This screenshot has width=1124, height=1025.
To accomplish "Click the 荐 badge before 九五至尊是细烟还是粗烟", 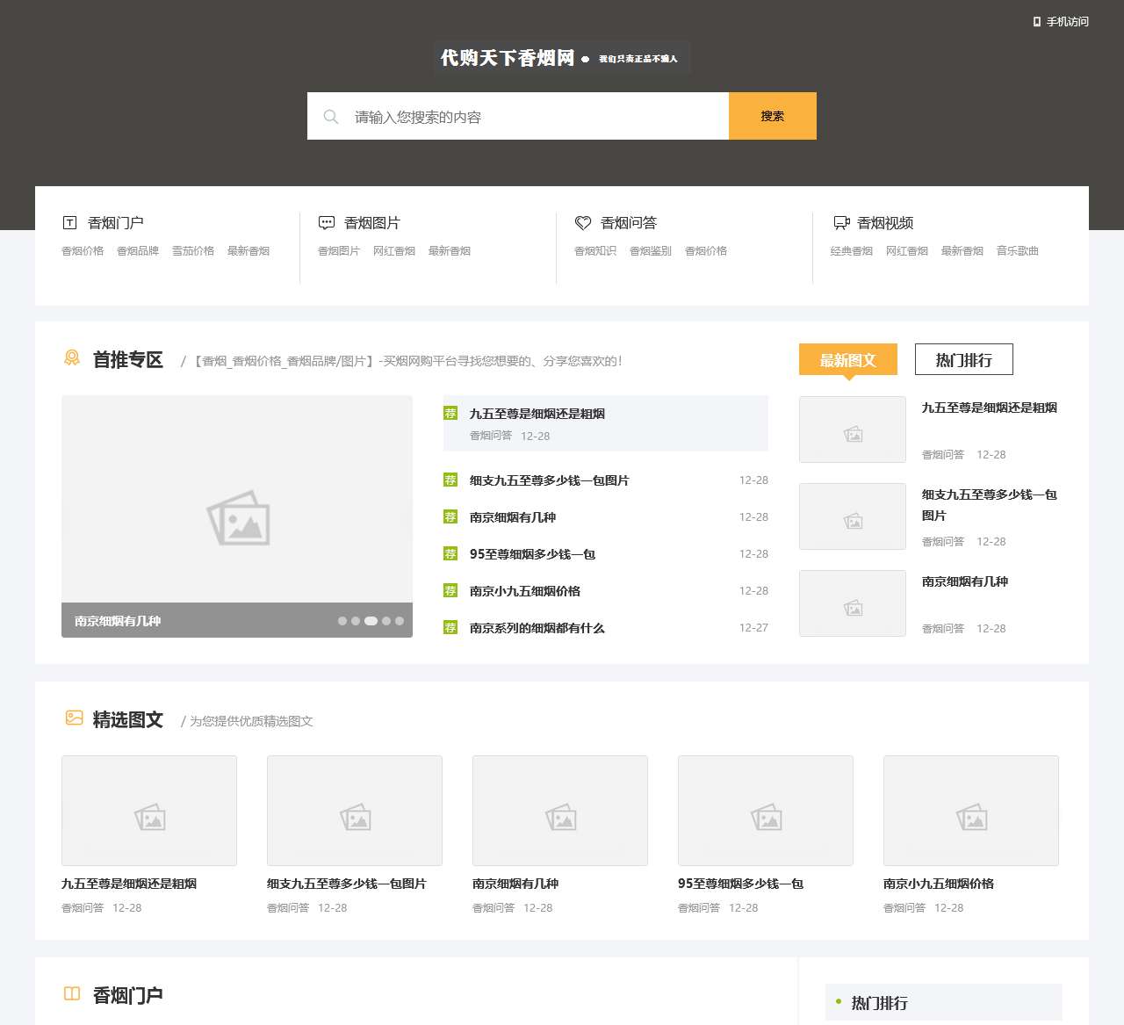I will (450, 414).
